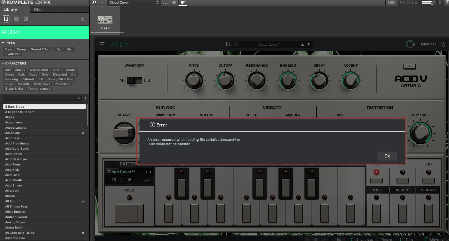Filter by Synth Pad type tag
The width and height of the screenshot is (449, 241).
click(13, 54)
